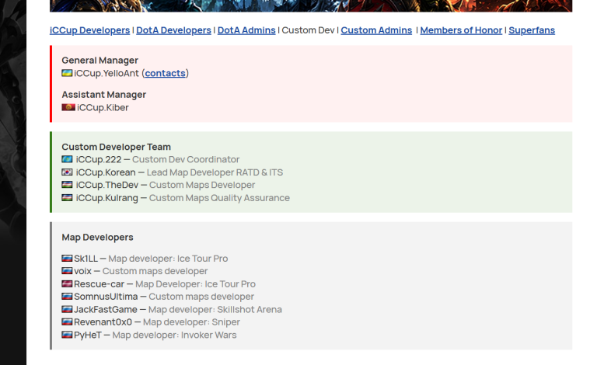Select the Custom Dev tab text
The width and height of the screenshot is (597, 365).
pyautogui.click(x=308, y=30)
